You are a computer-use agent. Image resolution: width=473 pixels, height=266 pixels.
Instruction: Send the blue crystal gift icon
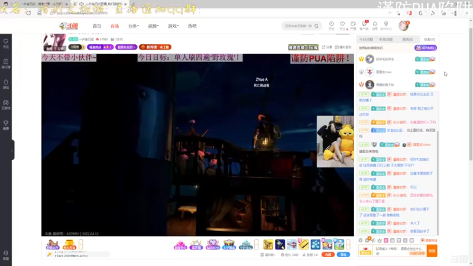245,245
